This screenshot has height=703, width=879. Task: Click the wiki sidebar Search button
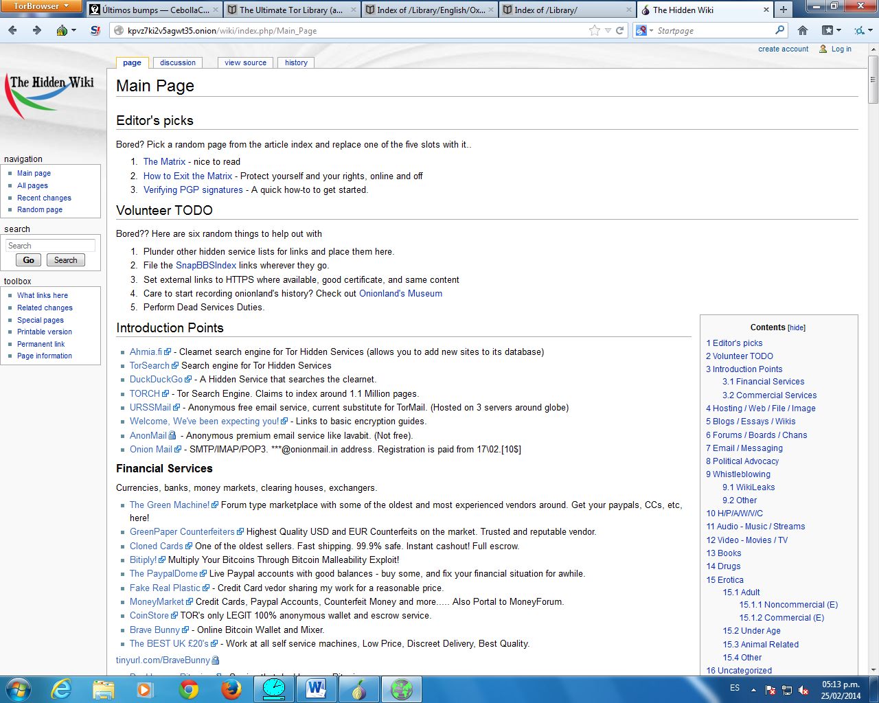pos(66,260)
